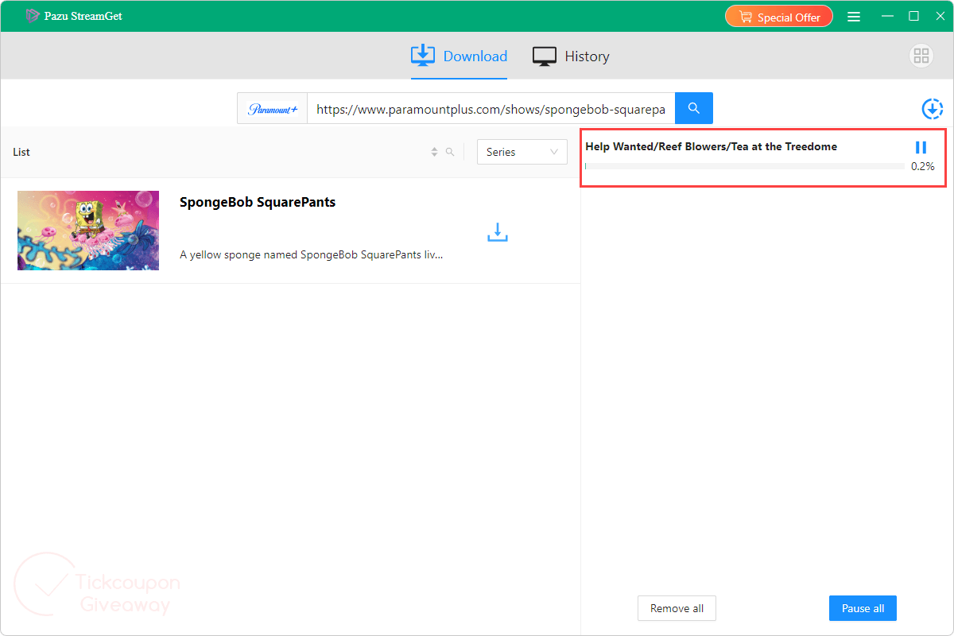Open the Series dropdown
The height and width of the screenshot is (636, 954).
[x=522, y=152]
